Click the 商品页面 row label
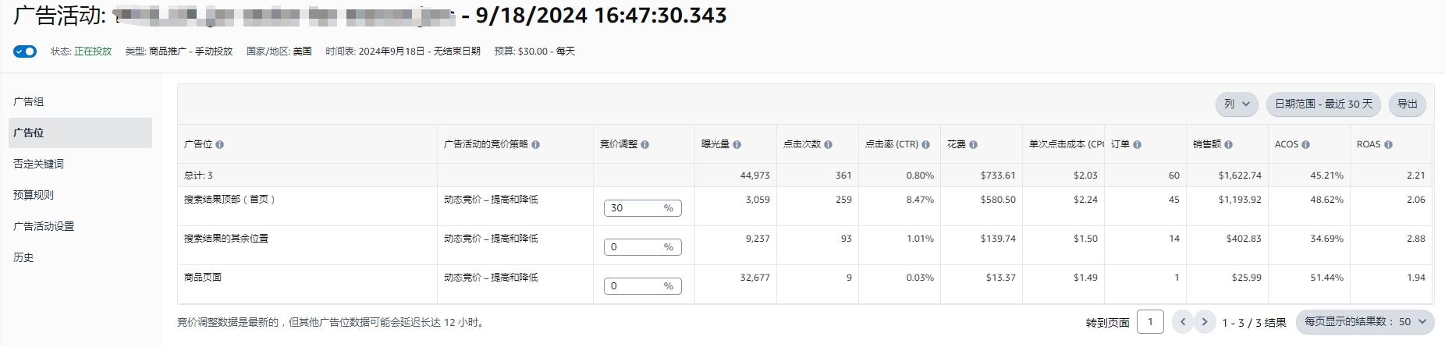The image size is (1445, 347). pyautogui.click(x=203, y=278)
